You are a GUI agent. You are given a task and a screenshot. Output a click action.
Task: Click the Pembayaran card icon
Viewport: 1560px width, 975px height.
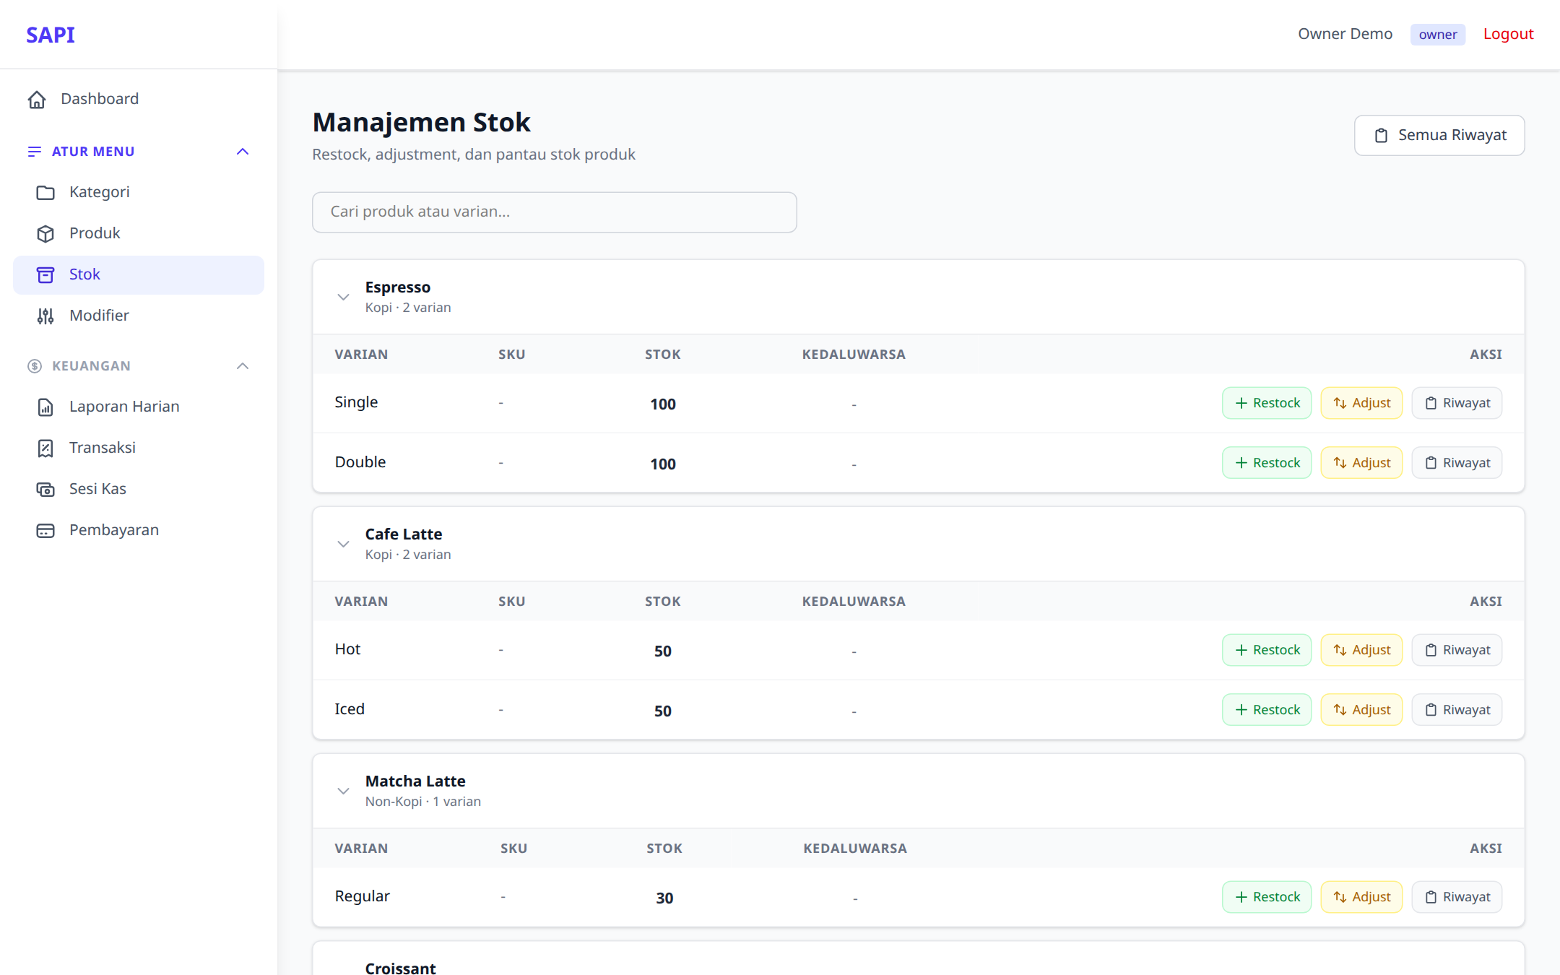click(x=45, y=531)
